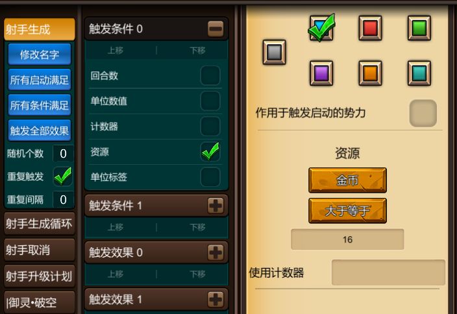Expand 触发效果 0 with the plus icon

pyautogui.click(x=216, y=252)
